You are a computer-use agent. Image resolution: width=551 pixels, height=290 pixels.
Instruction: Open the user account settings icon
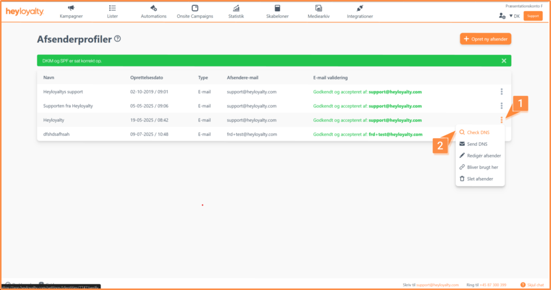(502, 16)
